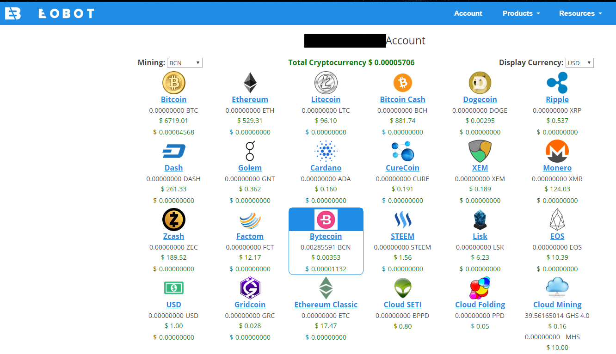Expand the Products menu
This screenshot has width=616, height=354.
521,13
